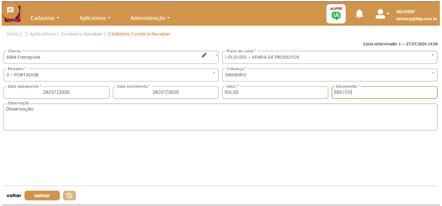Open the chat bubble icon
Image resolution: width=442 pixels, height=206 pixels.
[10, 10]
